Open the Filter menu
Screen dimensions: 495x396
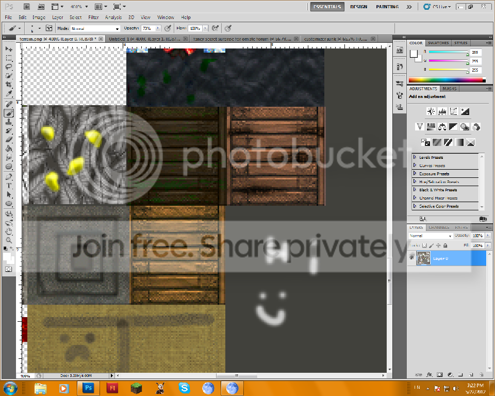93,18
